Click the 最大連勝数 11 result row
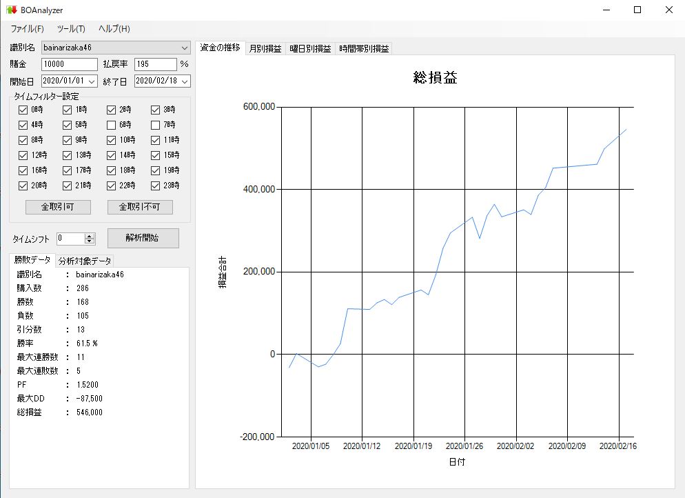 (51, 357)
